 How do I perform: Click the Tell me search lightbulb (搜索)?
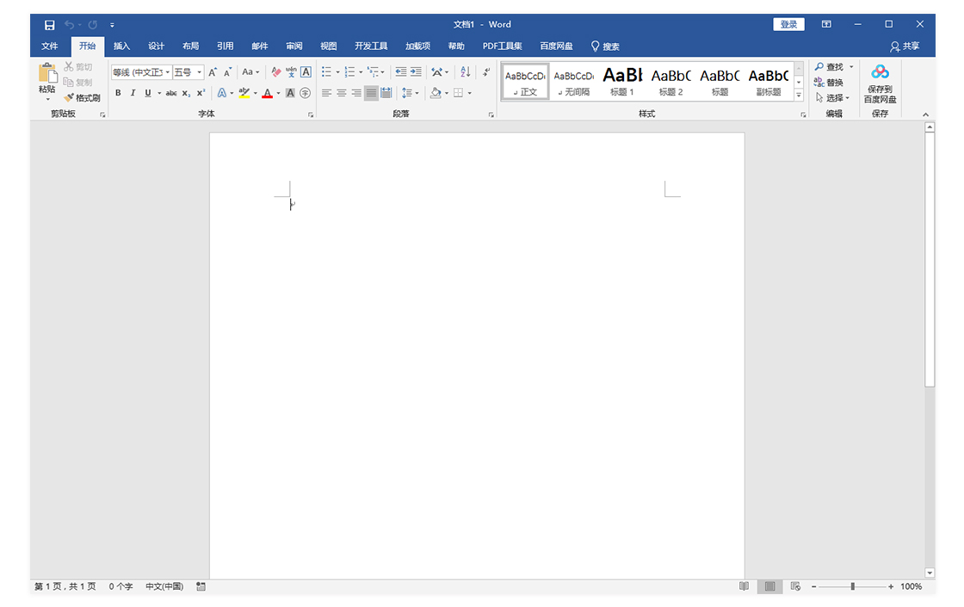pyautogui.click(x=605, y=46)
